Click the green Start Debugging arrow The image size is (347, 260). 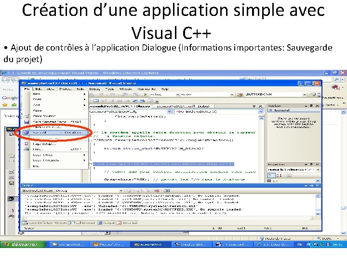(x=146, y=95)
